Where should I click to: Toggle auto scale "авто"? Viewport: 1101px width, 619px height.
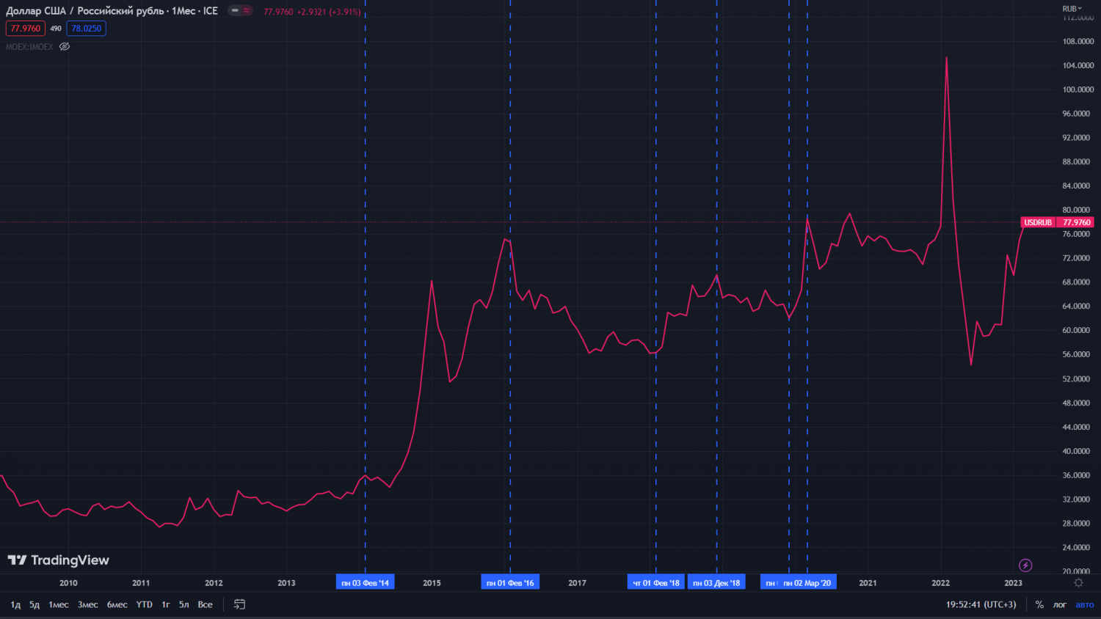pyautogui.click(x=1084, y=604)
